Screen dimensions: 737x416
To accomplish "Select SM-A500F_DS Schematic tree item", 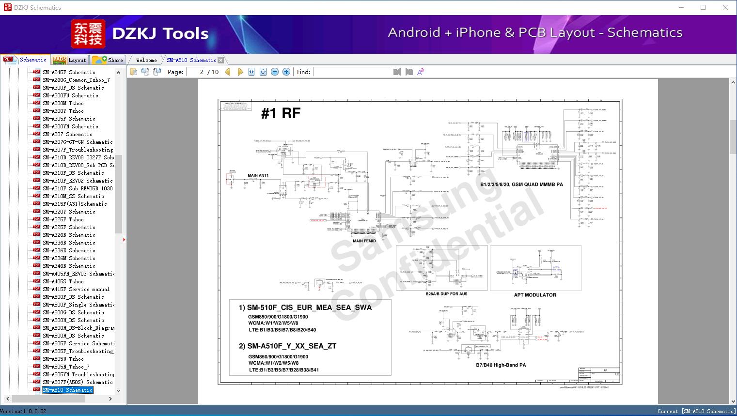I will click(x=73, y=297).
